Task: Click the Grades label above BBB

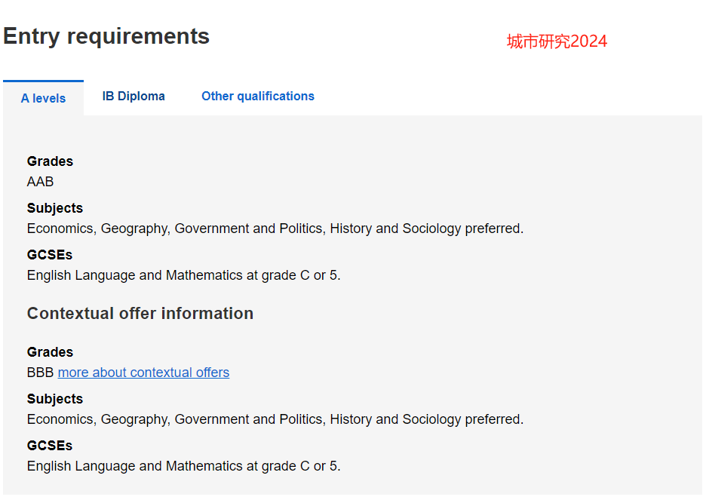Action: point(50,352)
